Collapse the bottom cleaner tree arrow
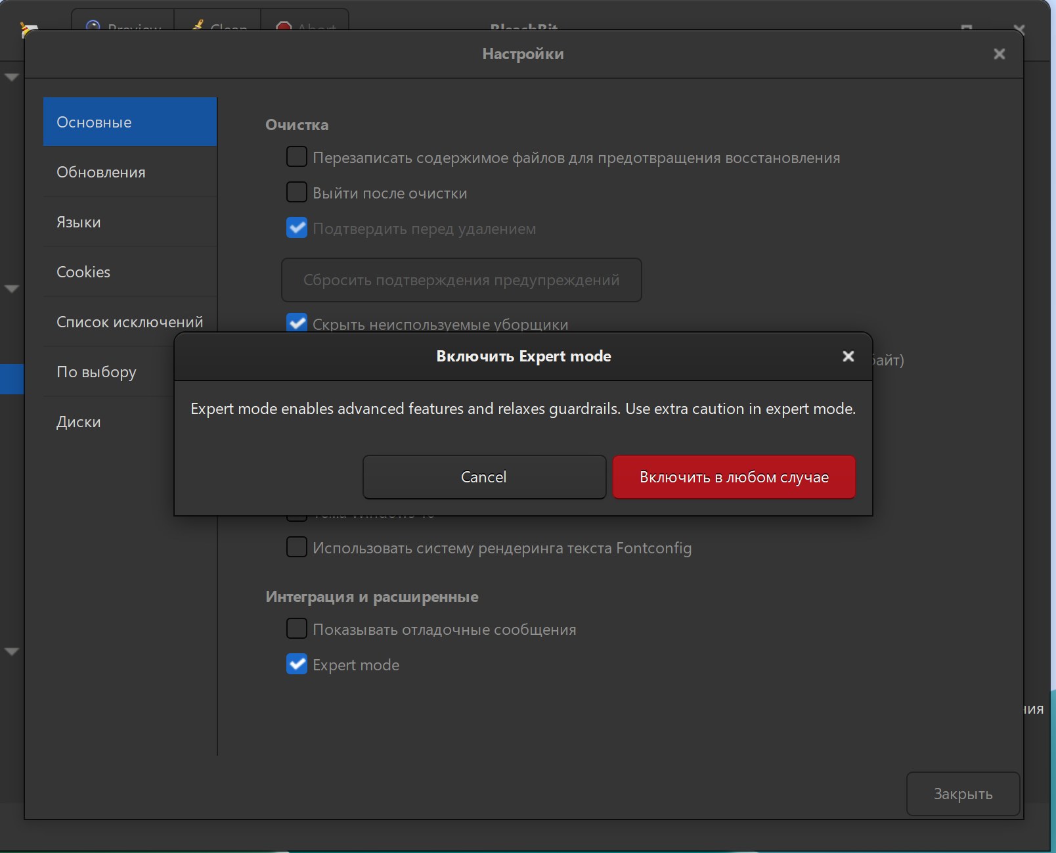The height and width of the screenshot is (853, 1056). [x=11, y=651]
